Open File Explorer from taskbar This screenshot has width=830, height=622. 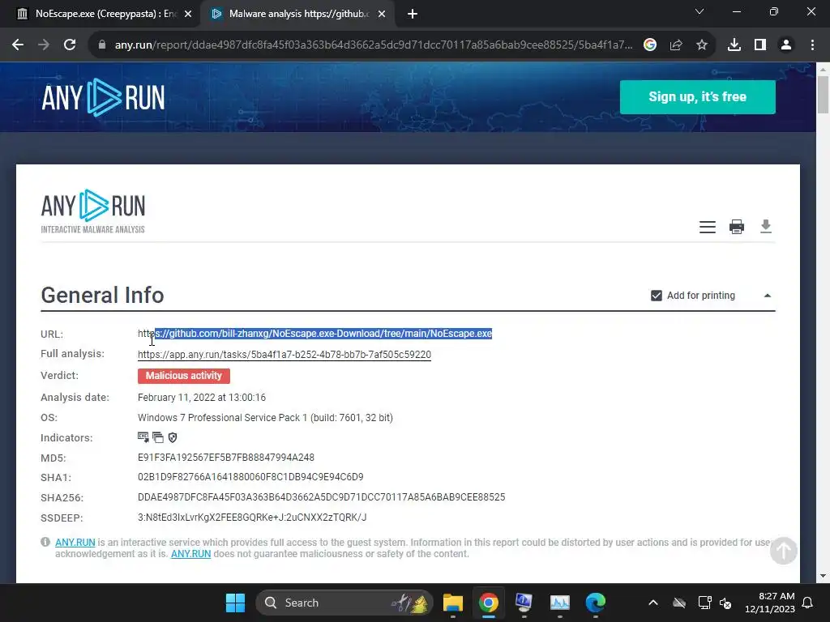452,603
